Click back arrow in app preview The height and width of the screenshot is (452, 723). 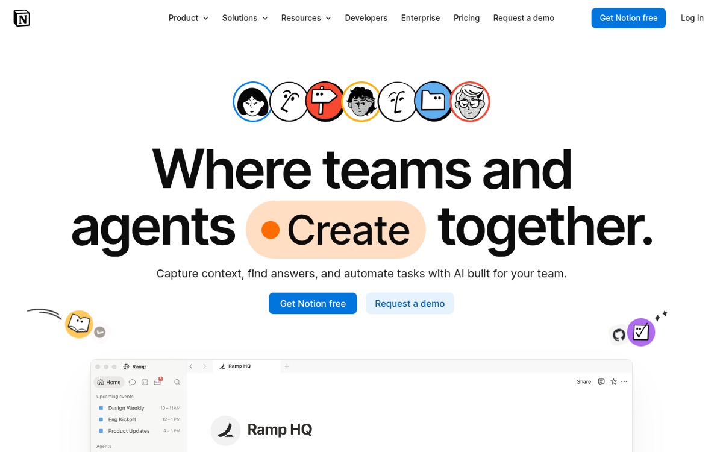pos(191,366)
